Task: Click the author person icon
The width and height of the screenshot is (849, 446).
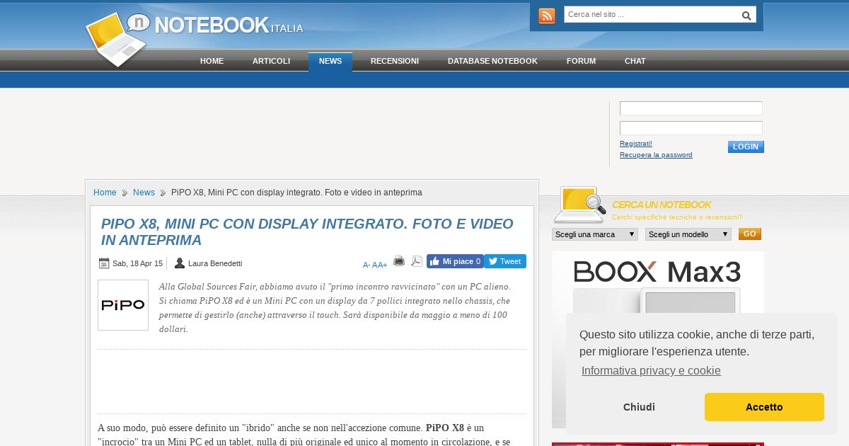Action: 180,263
